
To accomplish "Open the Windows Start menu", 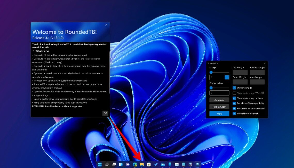I will [x=100, y=164].
